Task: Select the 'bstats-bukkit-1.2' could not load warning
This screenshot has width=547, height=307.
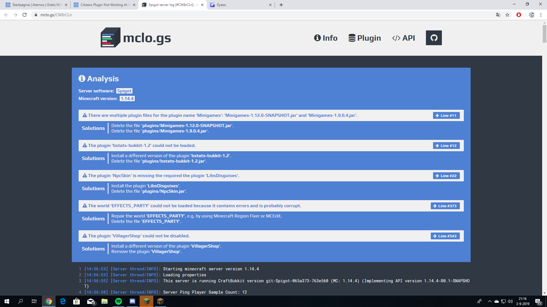Action: (271, 146)
